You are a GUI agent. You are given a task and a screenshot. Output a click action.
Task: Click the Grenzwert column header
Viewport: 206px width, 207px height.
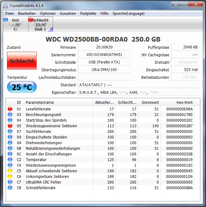[x=150, y=103]
